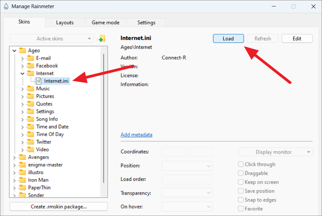Expand the Settings folder chevron
This screenshot has height=216, width=322.
pyautogui.click(x=22, y=112)
